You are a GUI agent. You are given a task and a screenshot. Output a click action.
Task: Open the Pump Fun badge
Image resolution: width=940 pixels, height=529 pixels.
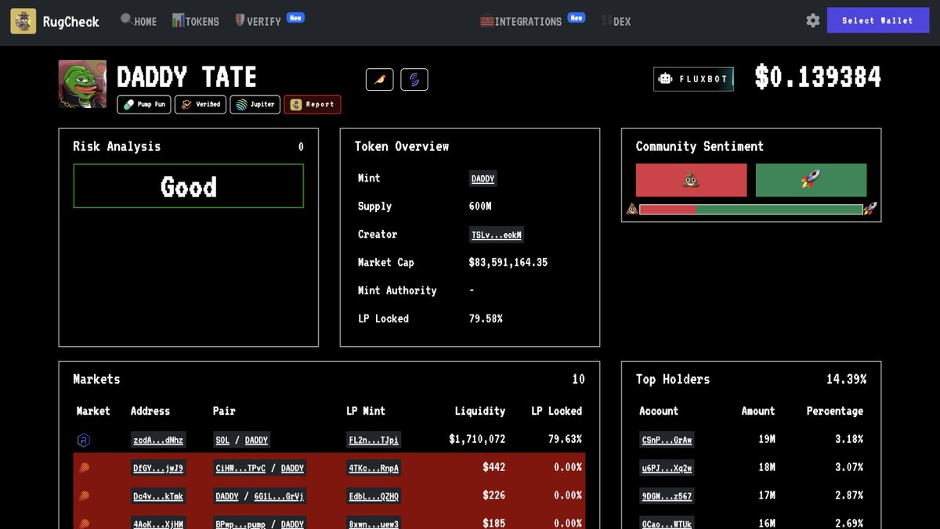pyautogui.click(x=144, y=104)
